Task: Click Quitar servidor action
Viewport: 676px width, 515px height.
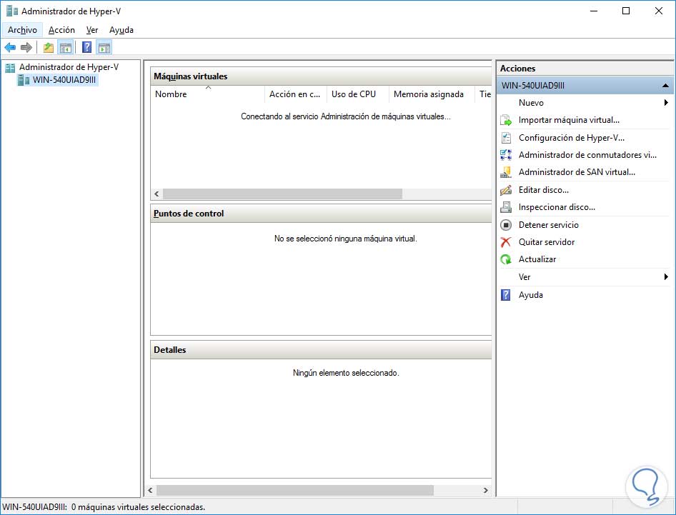Action: tap(547, 242)
